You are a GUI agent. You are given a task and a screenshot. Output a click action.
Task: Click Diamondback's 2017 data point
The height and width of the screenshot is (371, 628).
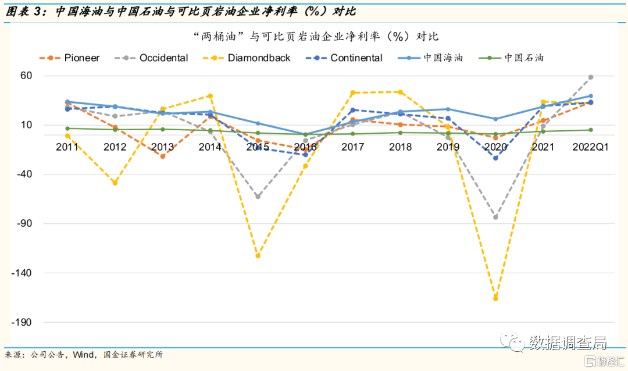[x=353, y=93]
